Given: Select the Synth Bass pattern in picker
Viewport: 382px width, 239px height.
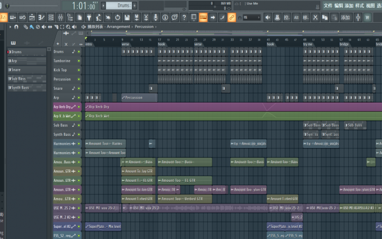Looking at the screenshot, I should (x=26, y=88).
